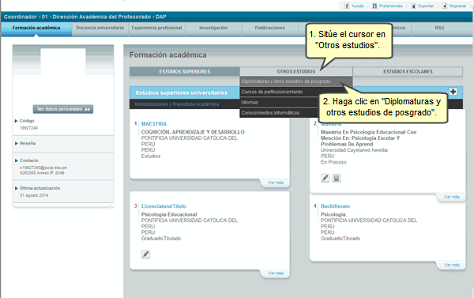The image size is (474, 298).
Task: Open the Licenciatura/Título entry link
Action: click(164, 206)
